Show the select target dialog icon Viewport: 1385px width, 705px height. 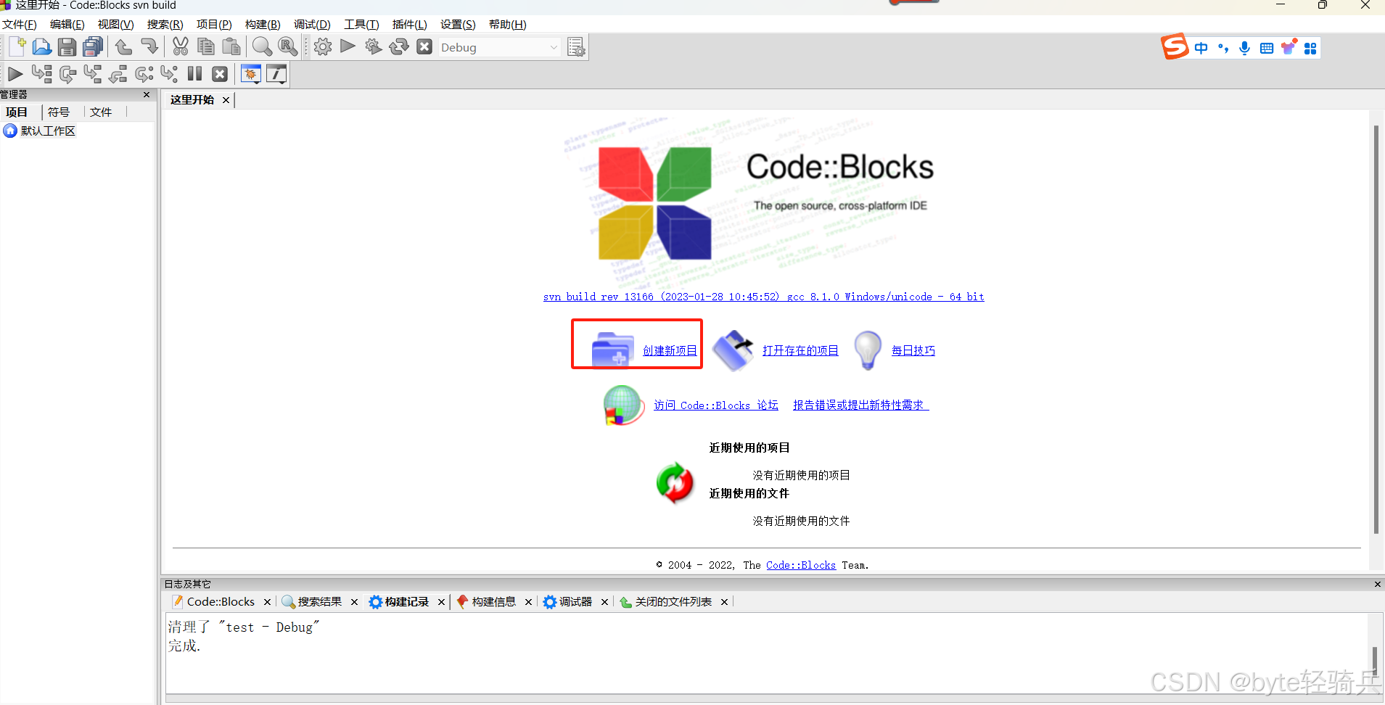[577, 47]
